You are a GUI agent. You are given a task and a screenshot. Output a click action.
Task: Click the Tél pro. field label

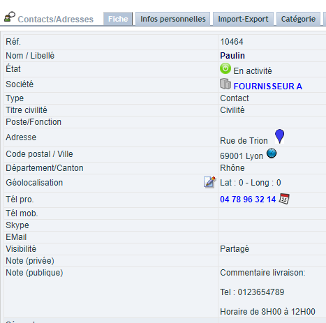(20, 200)
